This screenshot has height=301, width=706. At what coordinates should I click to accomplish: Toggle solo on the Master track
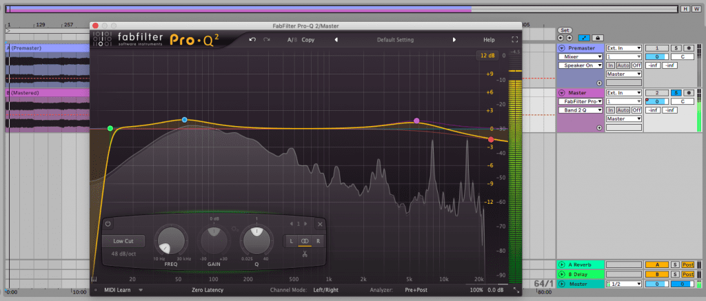click(676, 92)
